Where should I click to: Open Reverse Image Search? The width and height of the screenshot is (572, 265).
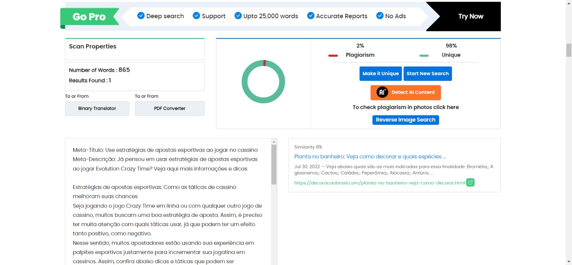[x=405, y=120]
